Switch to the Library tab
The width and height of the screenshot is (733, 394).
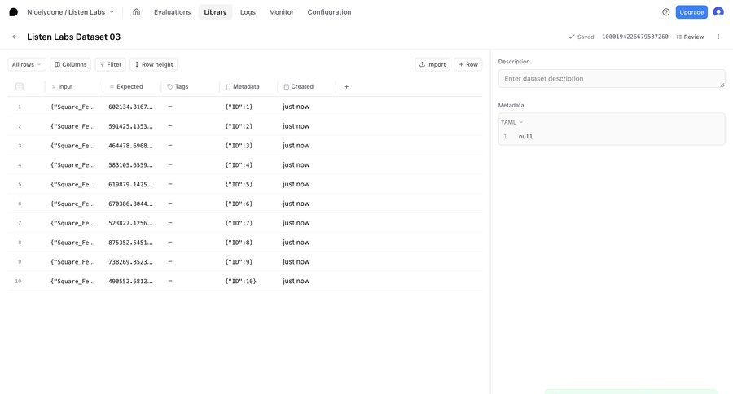pos(215,12)
